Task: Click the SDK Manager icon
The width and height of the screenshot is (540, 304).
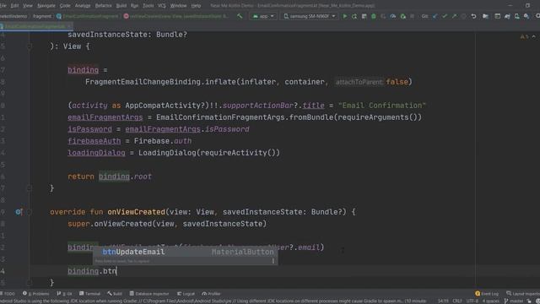Action: click(526, 16)
